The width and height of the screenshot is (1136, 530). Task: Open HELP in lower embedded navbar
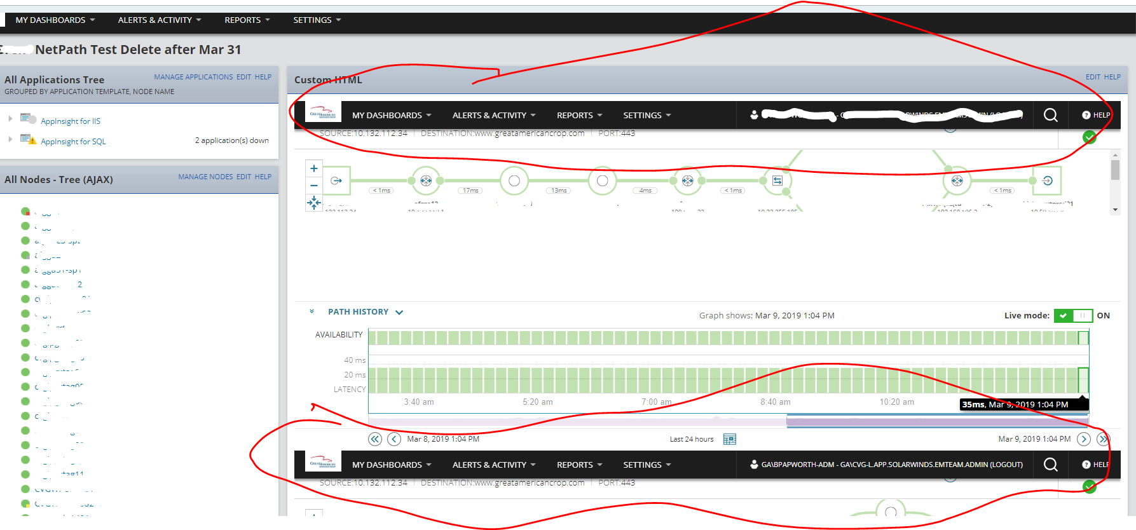1096,465
